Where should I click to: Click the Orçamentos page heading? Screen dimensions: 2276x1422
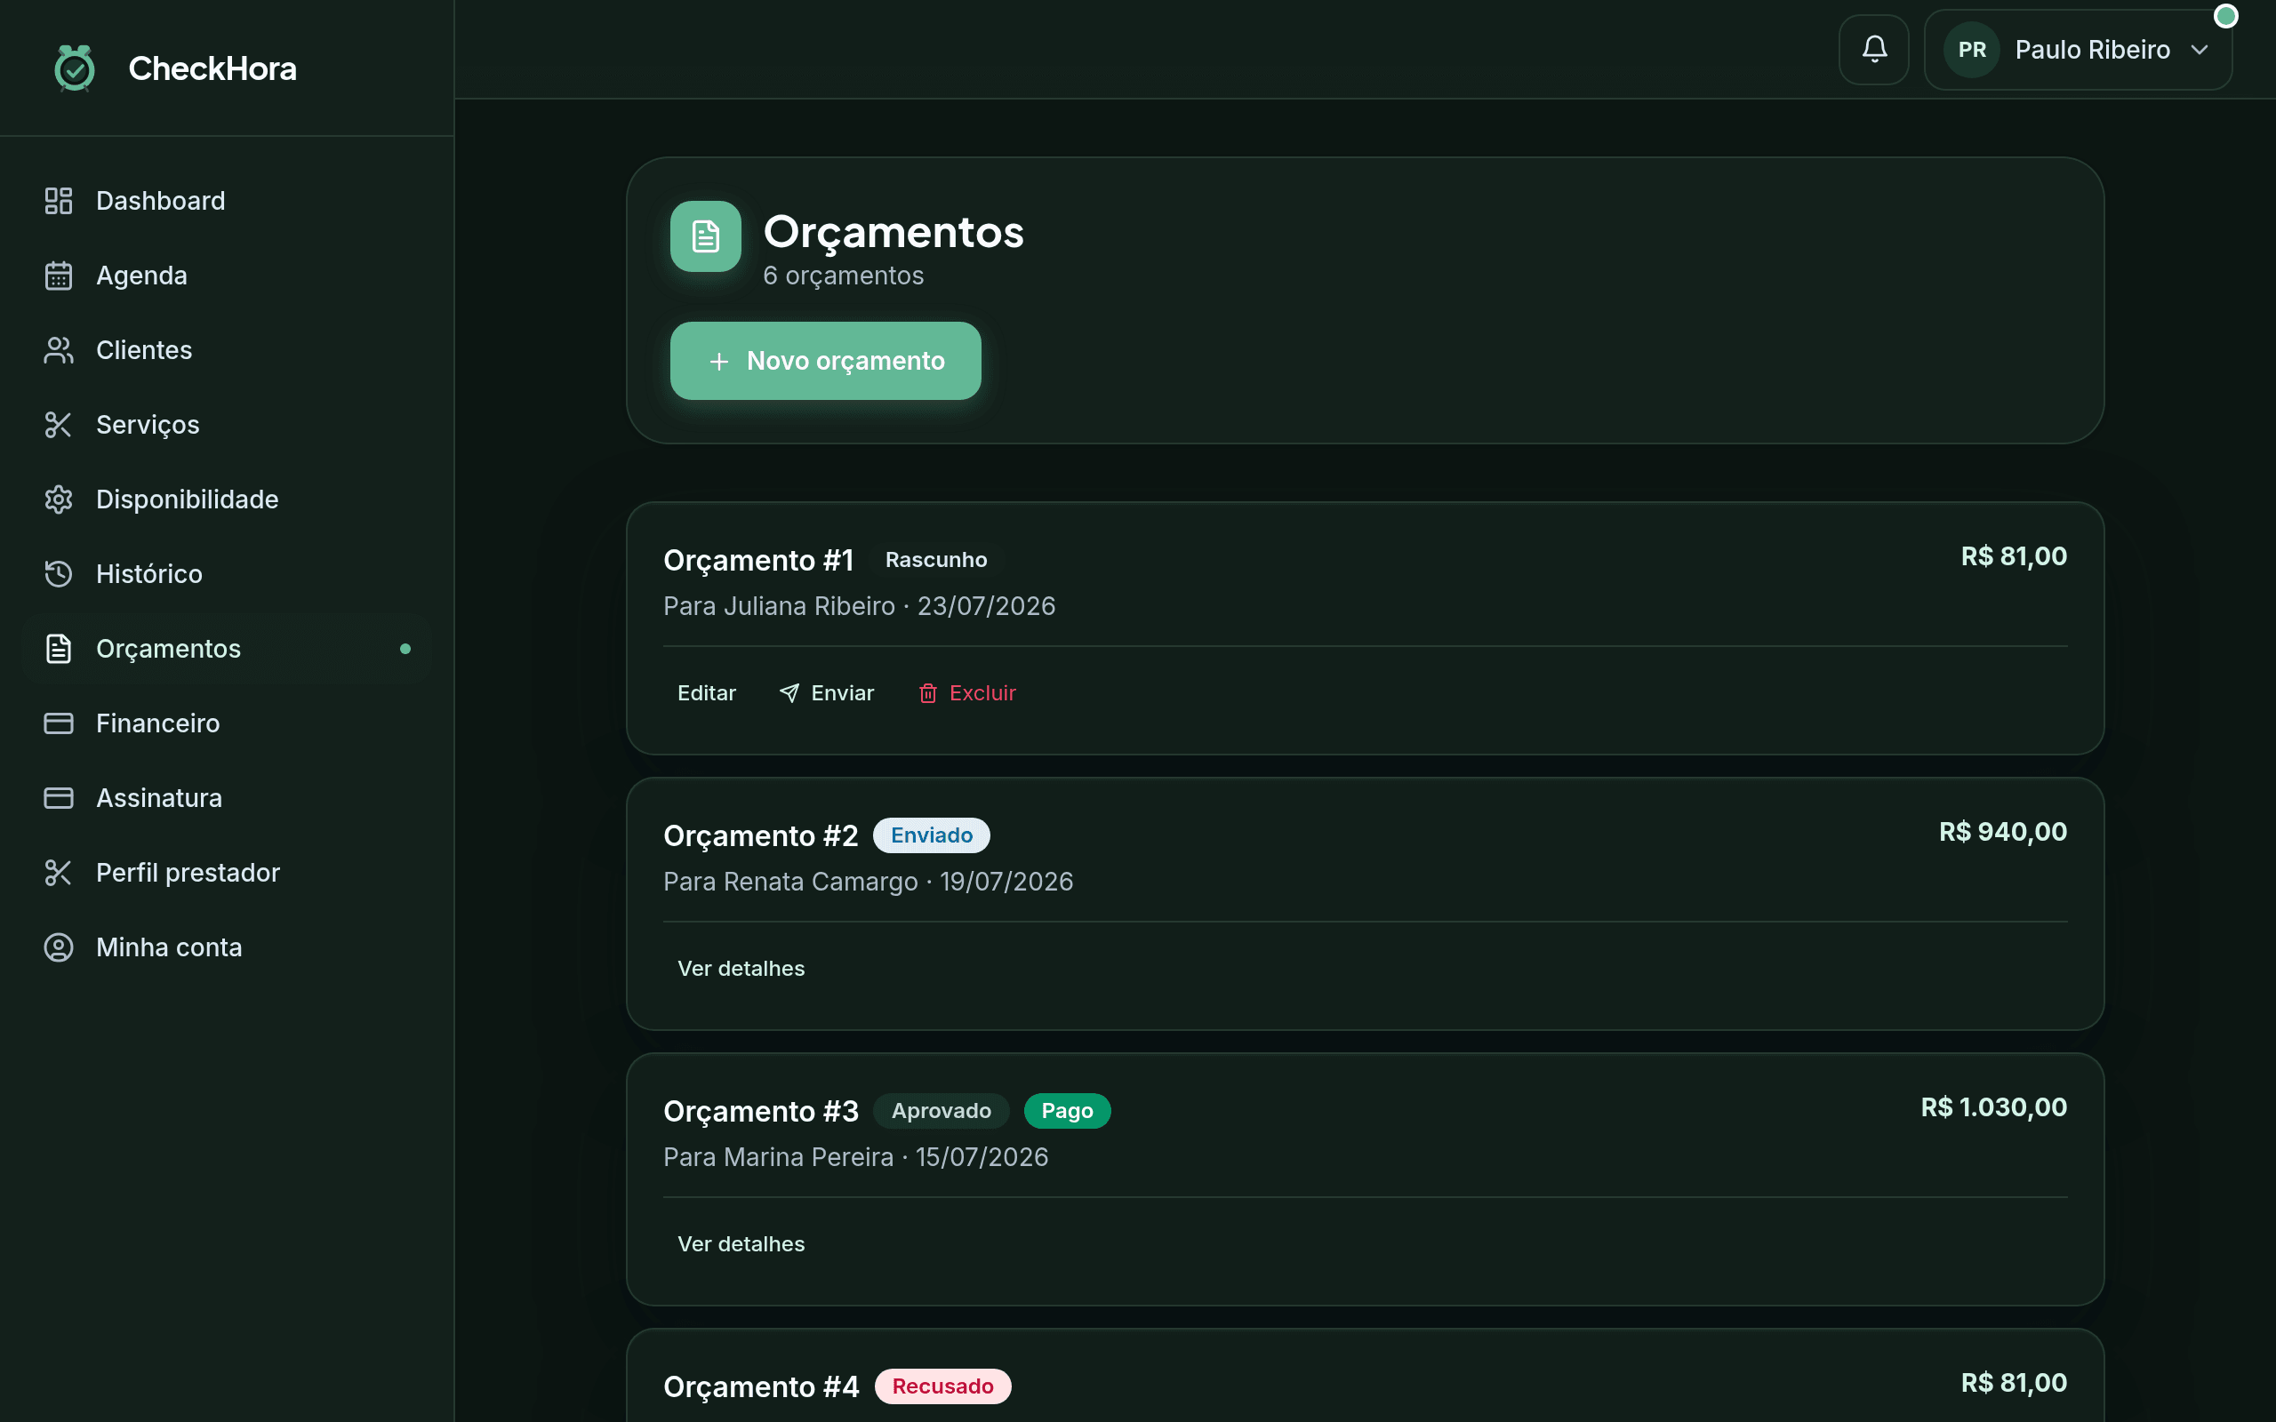point(894,232)
